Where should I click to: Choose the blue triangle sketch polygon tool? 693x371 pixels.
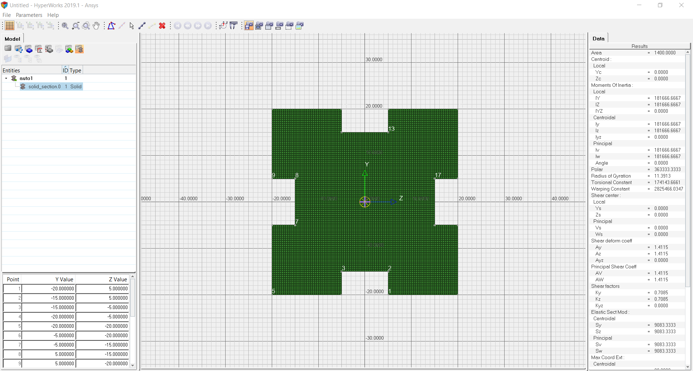(x=112, y=26)
